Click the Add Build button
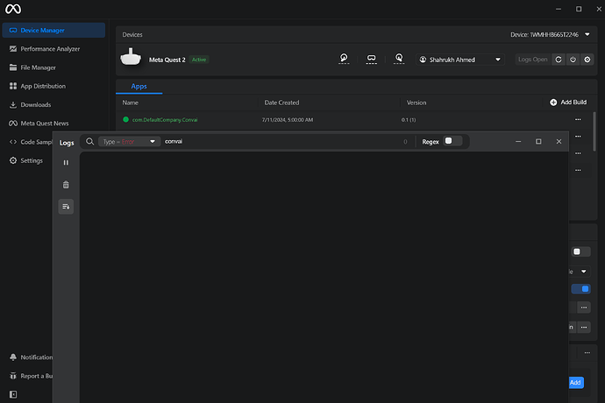This screenshot has width=605, height=403. click(568, 103)
